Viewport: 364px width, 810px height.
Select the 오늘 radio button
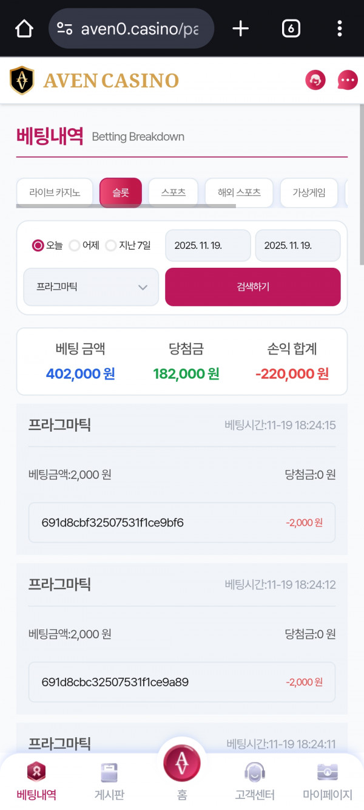coord(37,245)
